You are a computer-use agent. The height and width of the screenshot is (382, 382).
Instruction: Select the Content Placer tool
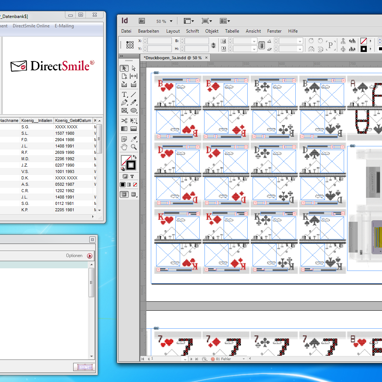[134, 84]
